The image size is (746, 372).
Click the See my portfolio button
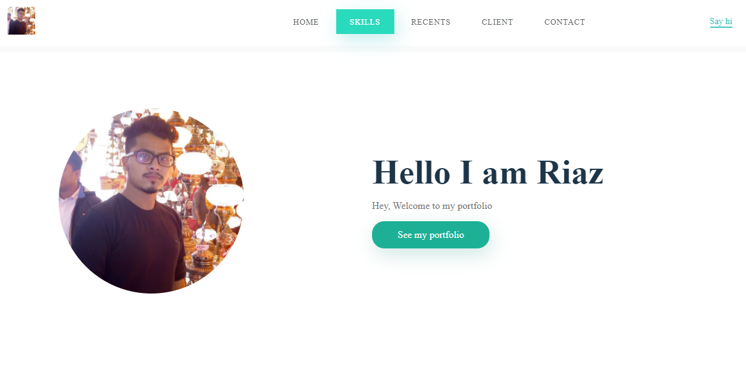[431, 235]
